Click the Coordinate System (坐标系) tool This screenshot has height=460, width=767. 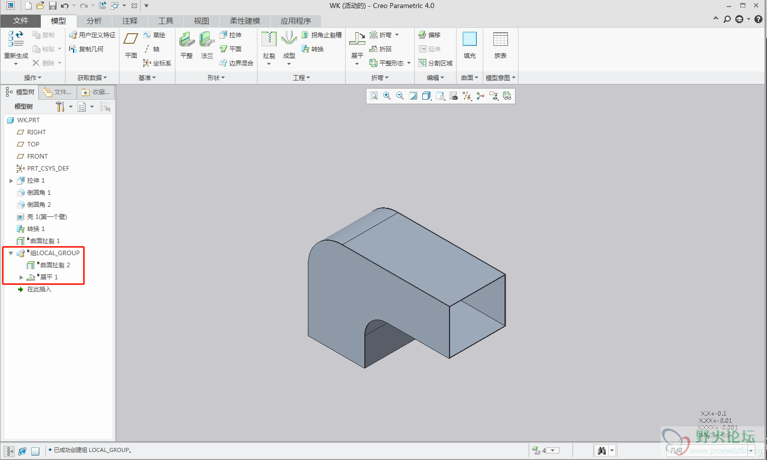[x=157, y=63]
